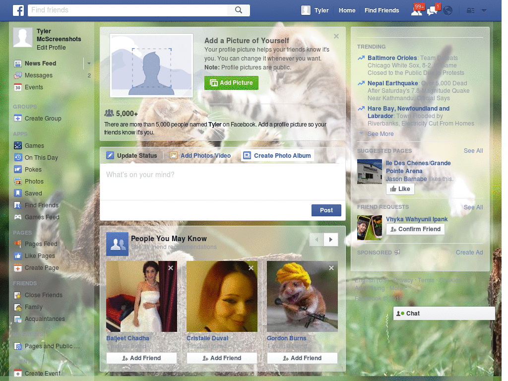This screenshot has height=381, width=508.
Task: Click the Photos sidebar icon
Action: click(18, 182)
